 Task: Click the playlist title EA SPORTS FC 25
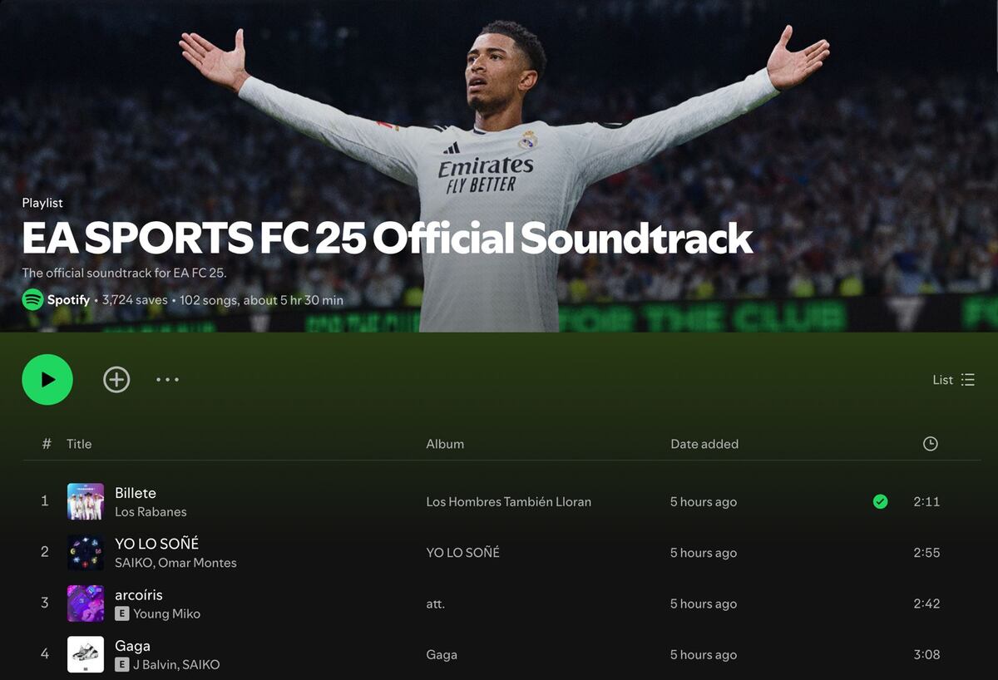(388, 239)
